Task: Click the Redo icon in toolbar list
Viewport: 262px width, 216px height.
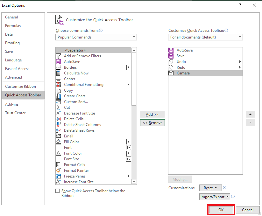Action: [171, 67]
